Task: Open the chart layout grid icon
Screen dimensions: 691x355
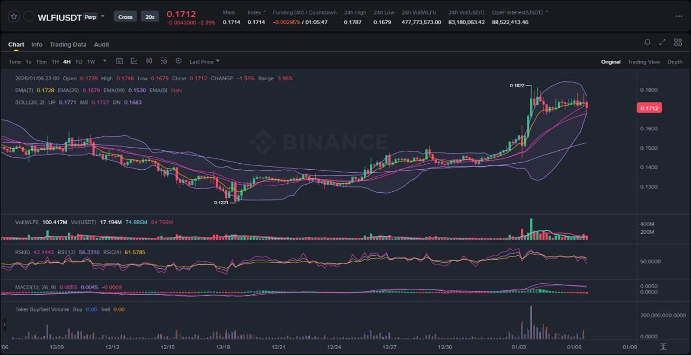Action: point(678,42)
